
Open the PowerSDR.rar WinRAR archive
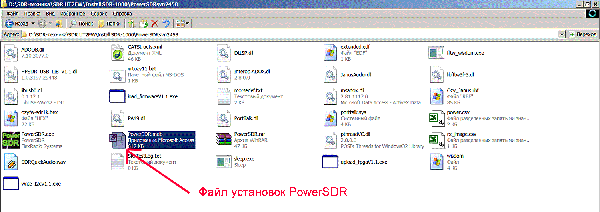(x=224, y=140)
